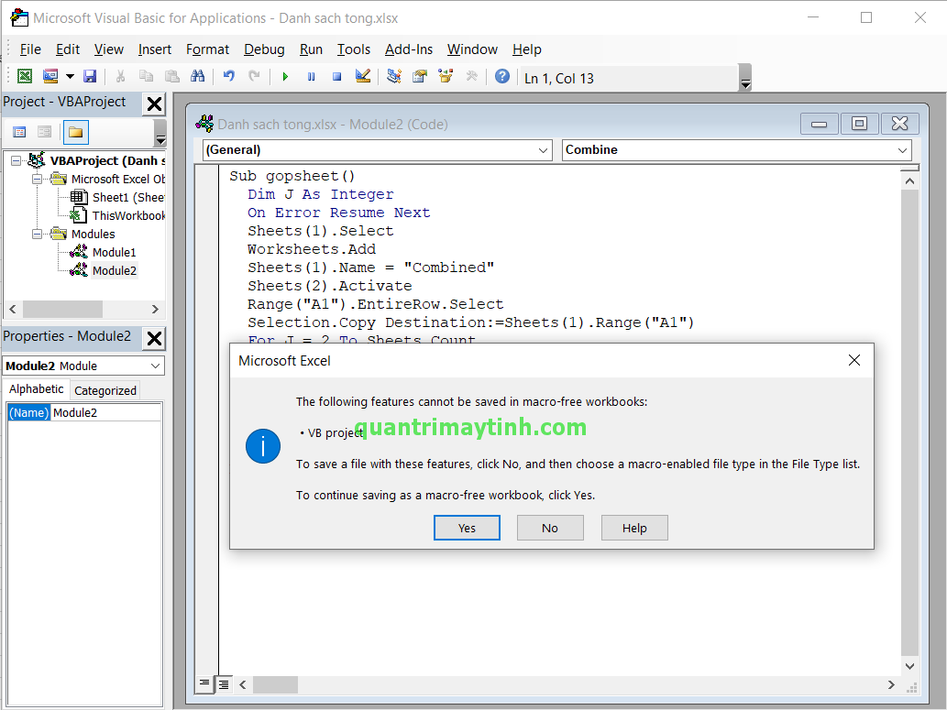The width and height of the screenshot is (947, 710).
Task: Click the Insert UserForm toolbar icon
Action: 50,76
